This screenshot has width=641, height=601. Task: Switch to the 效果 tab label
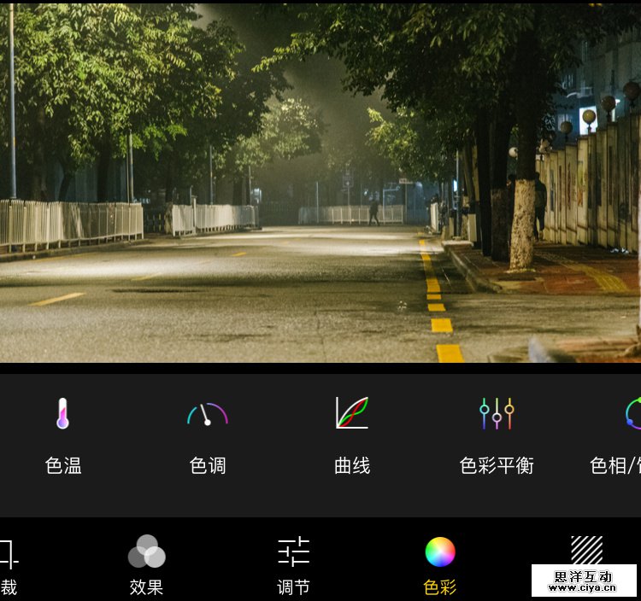click(x=146, y=587)
